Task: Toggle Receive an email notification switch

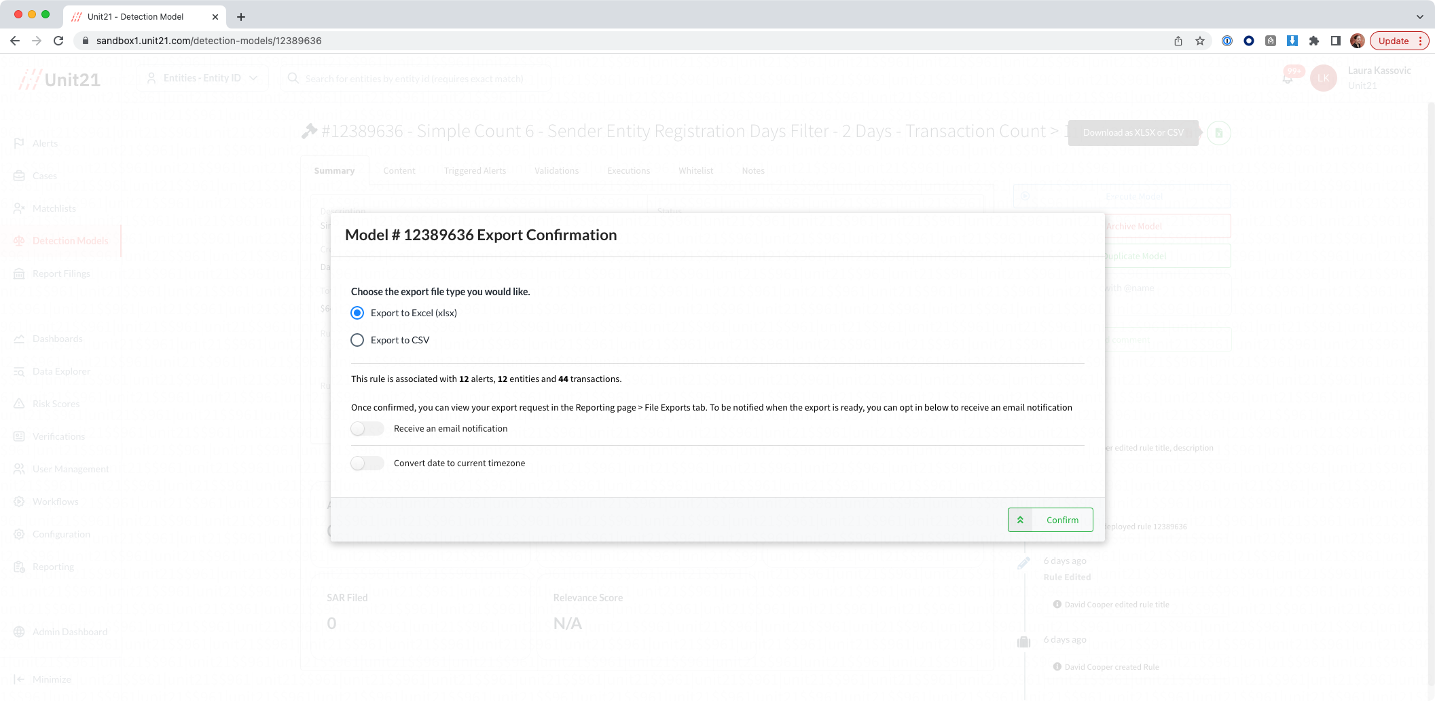Action: (x=367, y=429)
